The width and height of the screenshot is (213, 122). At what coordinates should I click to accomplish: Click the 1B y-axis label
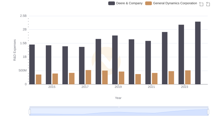[x=25, y=57]
